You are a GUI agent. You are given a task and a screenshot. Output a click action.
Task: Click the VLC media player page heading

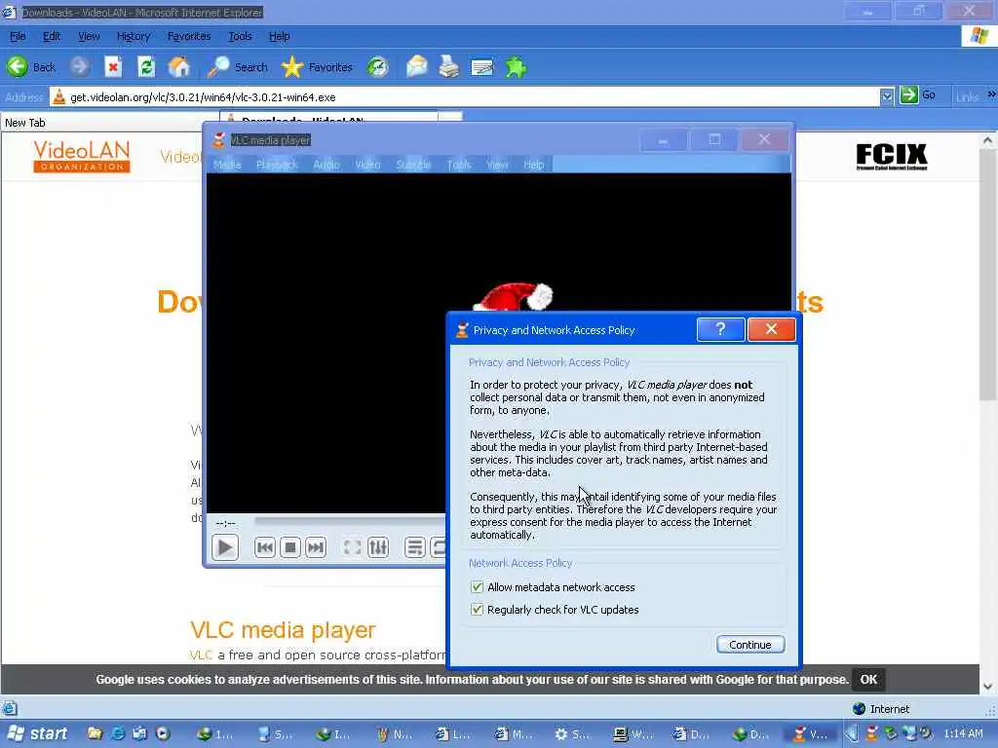pyautogui.click(x=283, y=630)
